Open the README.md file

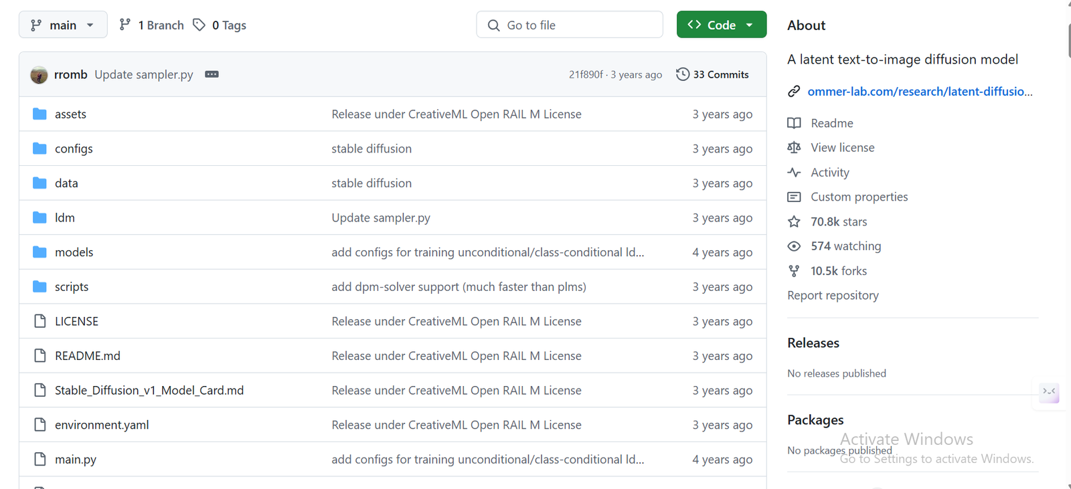coord(88,356)
